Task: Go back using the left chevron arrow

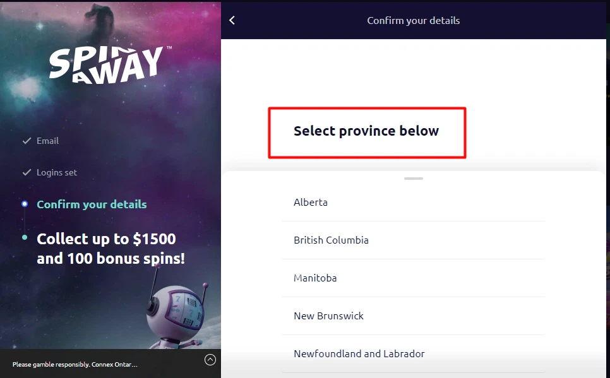Action: pyautogui.click(x=232, y=20)
